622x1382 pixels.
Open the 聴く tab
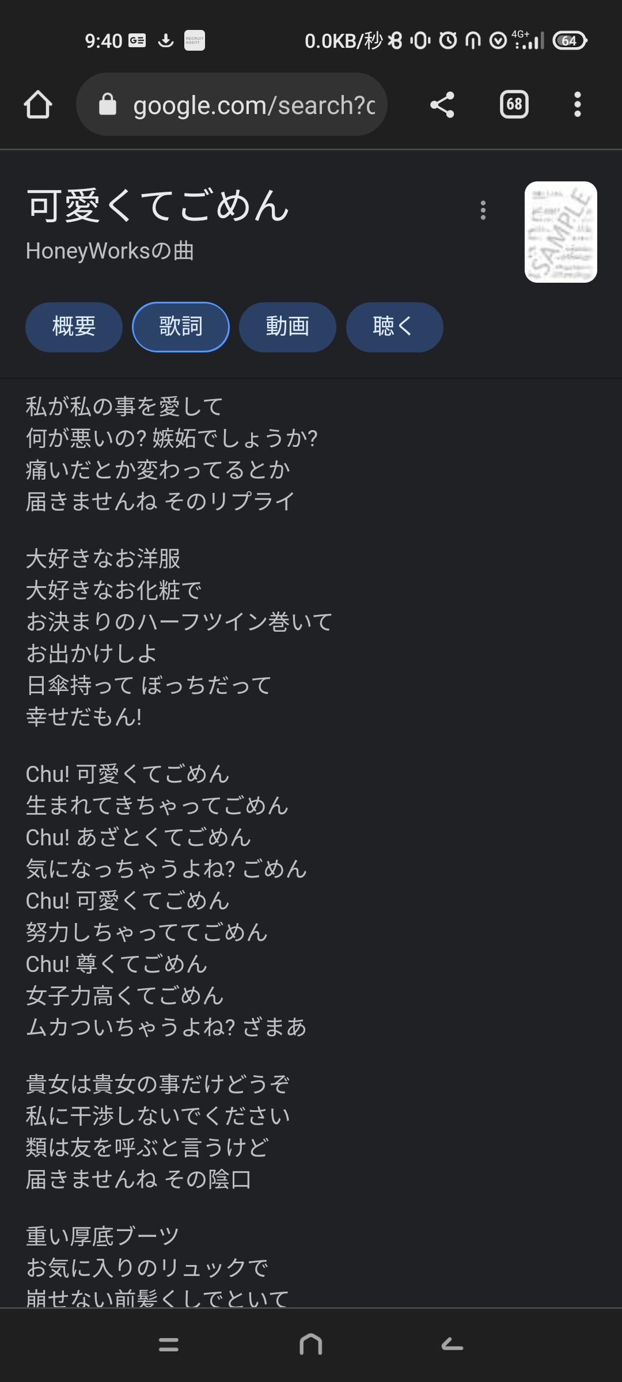point(395,327)
